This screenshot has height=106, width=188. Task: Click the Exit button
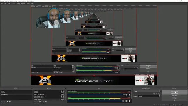(x=174, y=100)
